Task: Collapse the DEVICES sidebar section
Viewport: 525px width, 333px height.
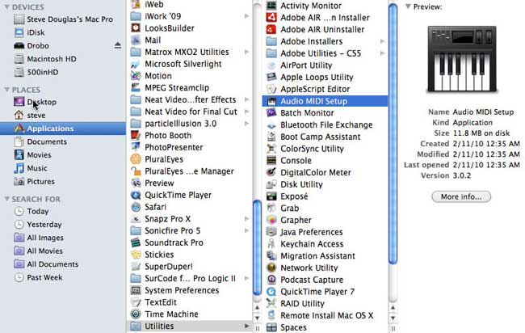Action: (x=6, y=6)
